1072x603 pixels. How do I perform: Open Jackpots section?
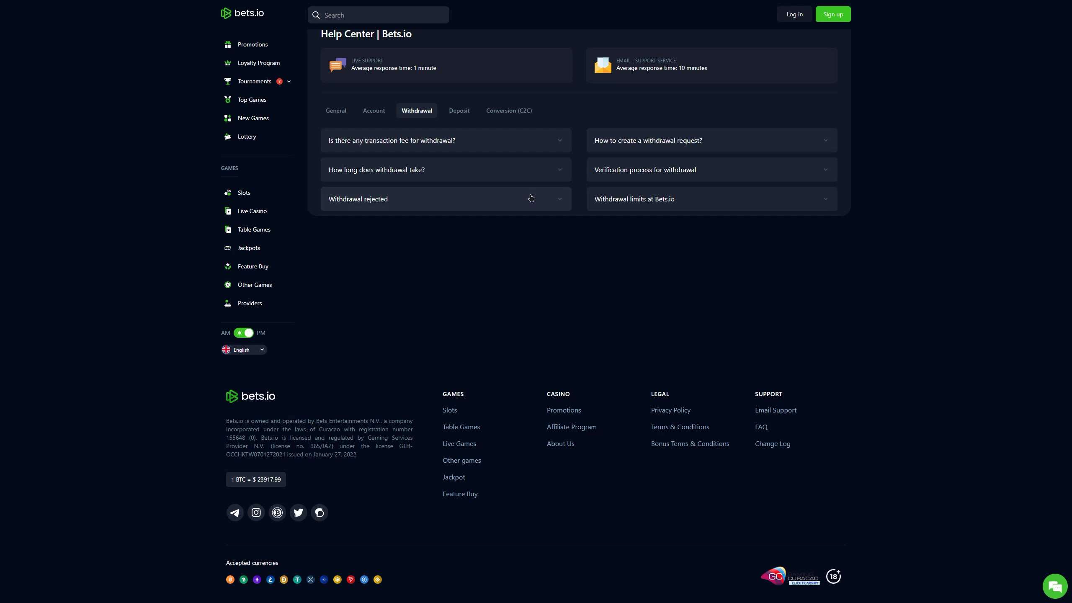coord(249,248)
